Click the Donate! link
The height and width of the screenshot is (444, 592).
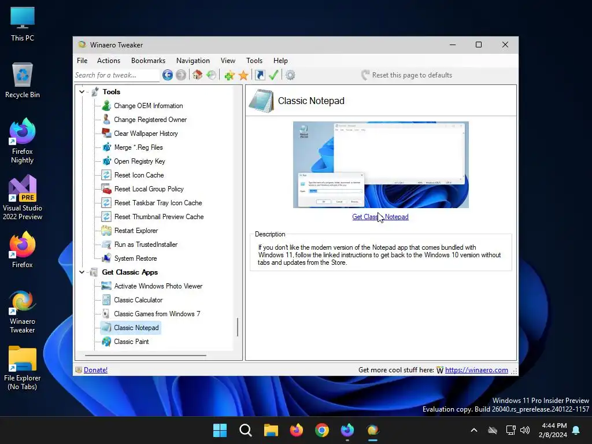point(95,370)
